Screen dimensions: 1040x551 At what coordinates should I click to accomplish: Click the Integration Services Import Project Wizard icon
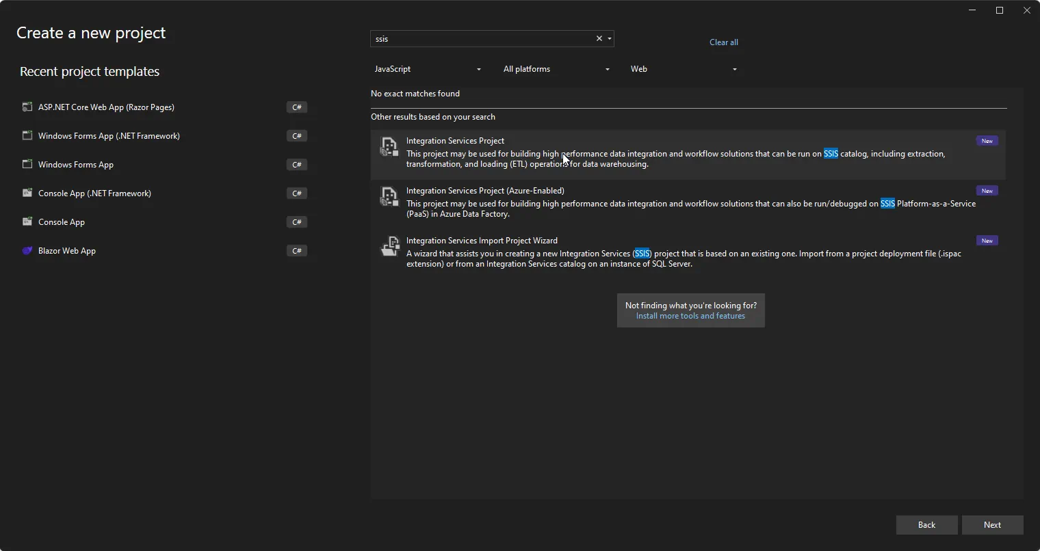[389, 246]
